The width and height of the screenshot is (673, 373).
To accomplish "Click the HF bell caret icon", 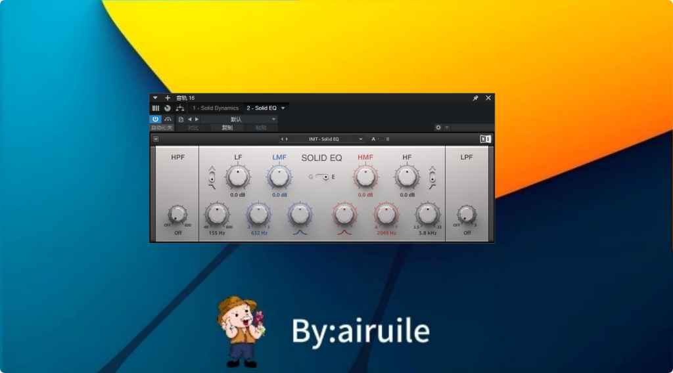I will (x=432, y=168).
